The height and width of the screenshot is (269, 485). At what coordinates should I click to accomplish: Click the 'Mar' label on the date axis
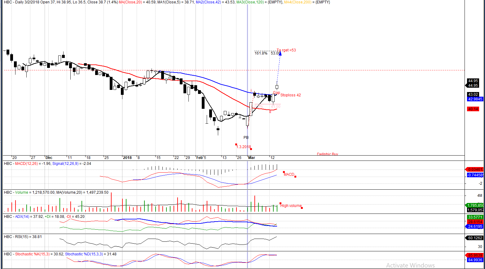pos(251,158)
